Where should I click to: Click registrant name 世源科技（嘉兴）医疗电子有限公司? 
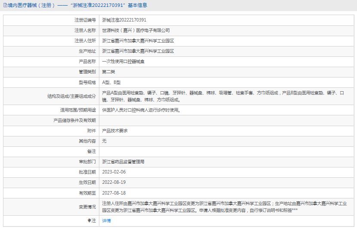click(x=135, y=30)
